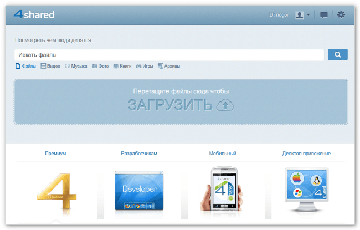Viewport: 360px width, 230px height.
Task: Open the Премиум link
Action: 55,154
